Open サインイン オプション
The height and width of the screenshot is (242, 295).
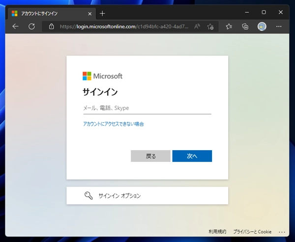[x=147, y=195]
